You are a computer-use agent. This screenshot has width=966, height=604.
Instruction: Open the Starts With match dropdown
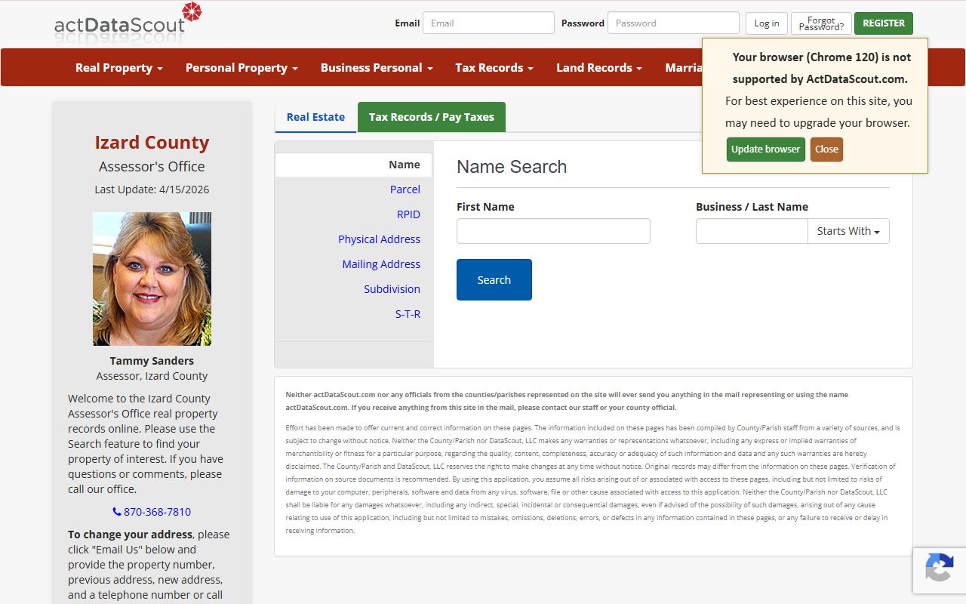[x=848, y=231]
